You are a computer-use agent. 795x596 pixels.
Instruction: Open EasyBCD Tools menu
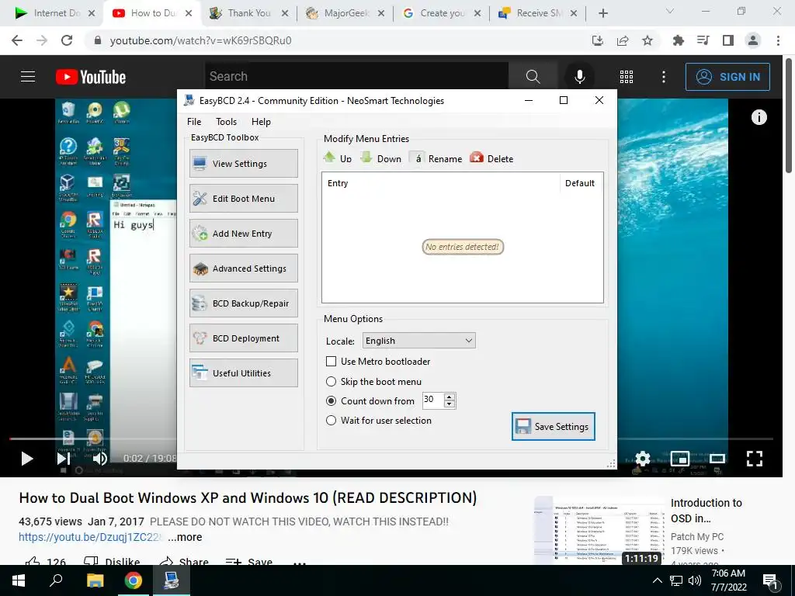(x=226, y=122)
